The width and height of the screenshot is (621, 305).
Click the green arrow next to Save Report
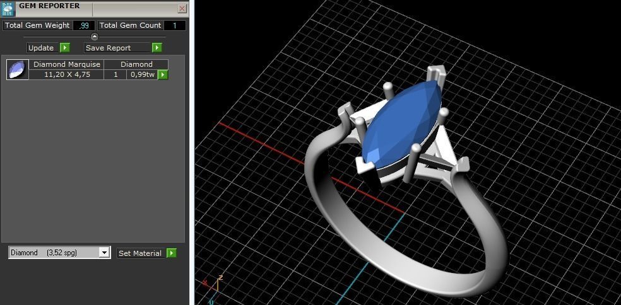tap(157, 48)
